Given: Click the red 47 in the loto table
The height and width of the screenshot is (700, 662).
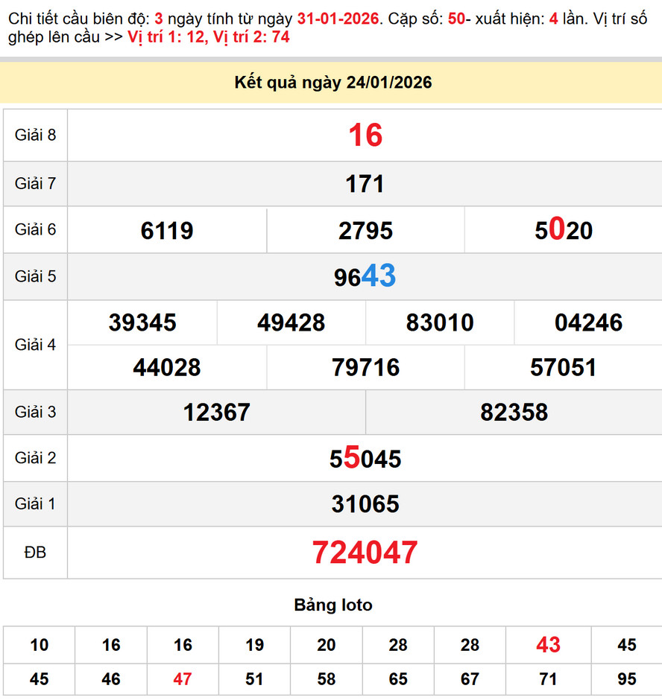Looking at the screenshot, I should point(183,679).
